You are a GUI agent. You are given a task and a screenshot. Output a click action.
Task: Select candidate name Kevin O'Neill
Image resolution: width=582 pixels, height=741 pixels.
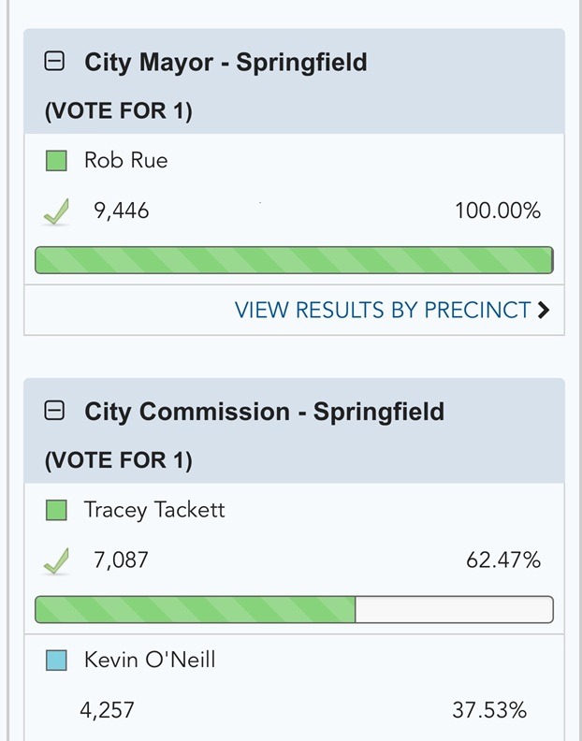(x=150, y=660)
